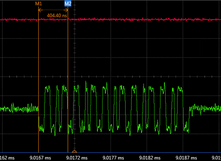This screenshot has height=161, width=221.
Task: Select the highlighted M2 marker label
Action: [68, 4]
